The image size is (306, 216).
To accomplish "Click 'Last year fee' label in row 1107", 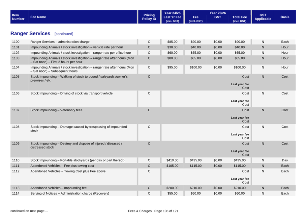I will click(240, 118).
